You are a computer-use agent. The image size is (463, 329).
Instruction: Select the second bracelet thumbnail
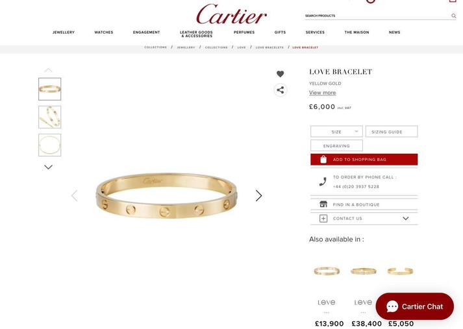tap(49, 117)
